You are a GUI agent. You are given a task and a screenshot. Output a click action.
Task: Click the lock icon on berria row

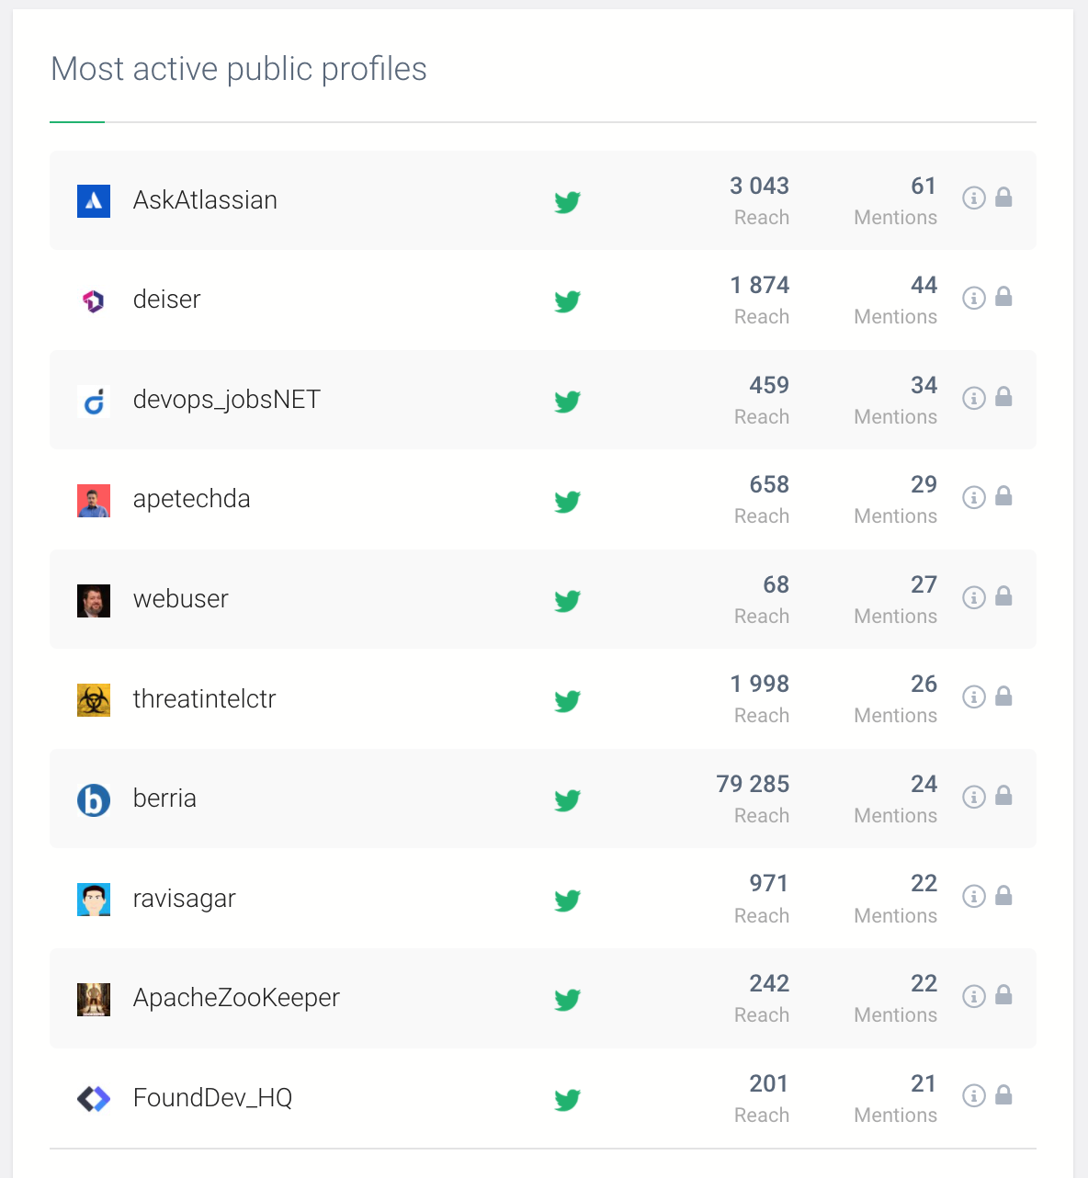tap(1003, 796)
